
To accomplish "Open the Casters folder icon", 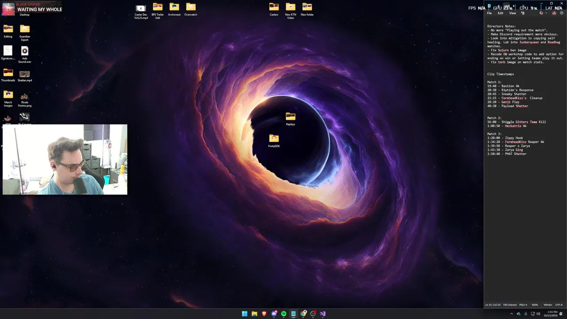I will click(274, 9).
